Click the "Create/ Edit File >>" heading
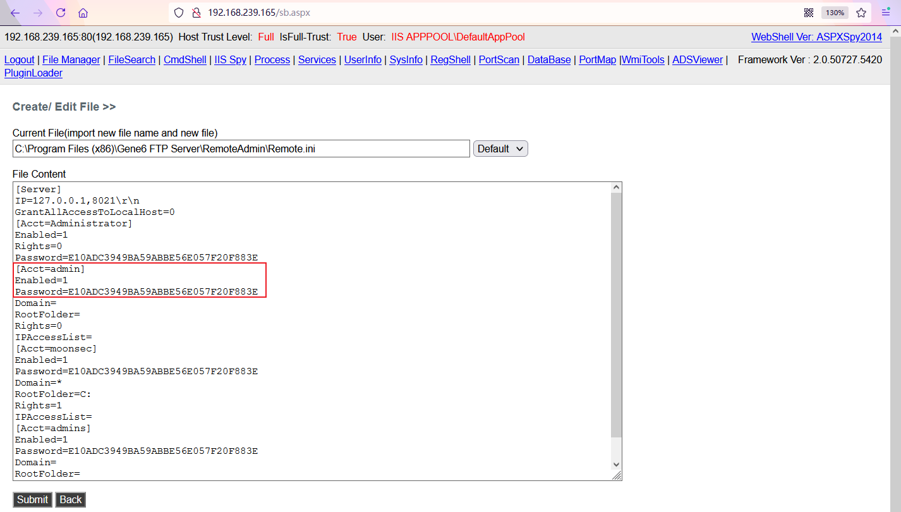 (x=64, y=107)
